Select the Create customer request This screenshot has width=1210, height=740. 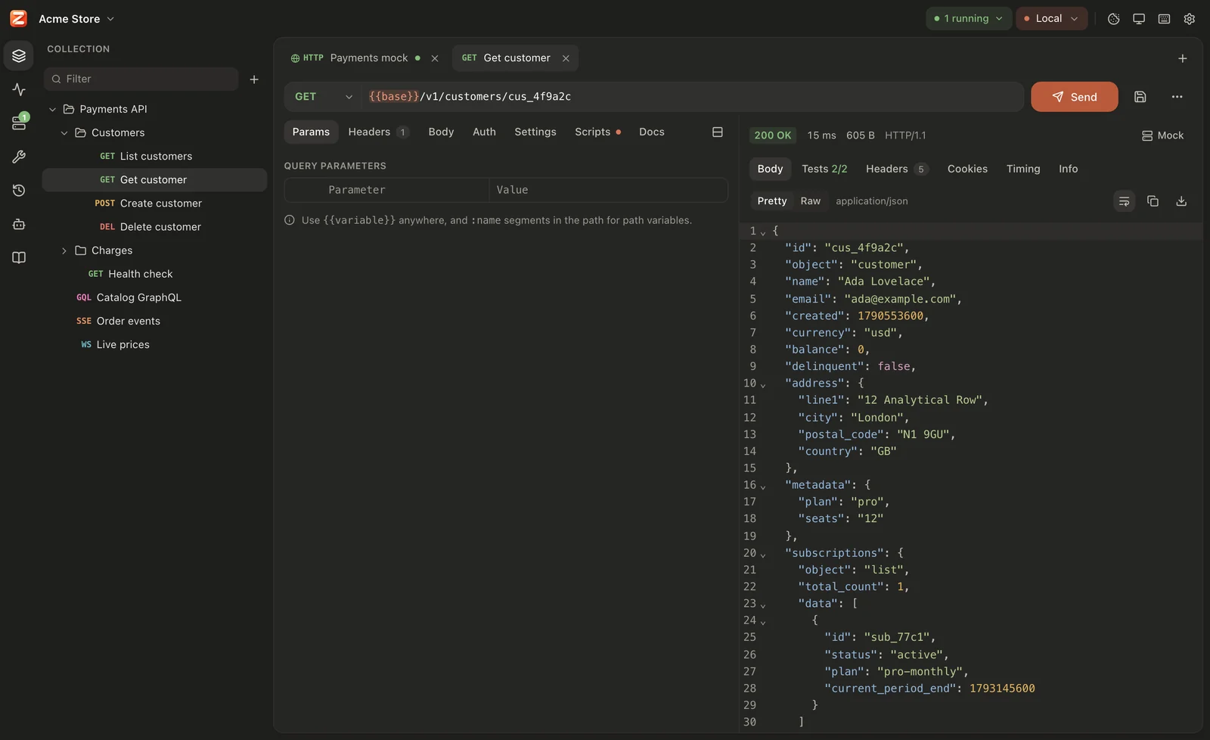pyautogui.click(x=154, y=204)
